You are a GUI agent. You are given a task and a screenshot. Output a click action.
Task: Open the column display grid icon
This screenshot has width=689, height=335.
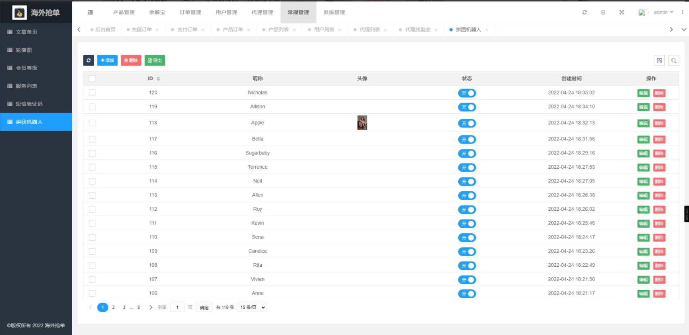click(659, 61)
